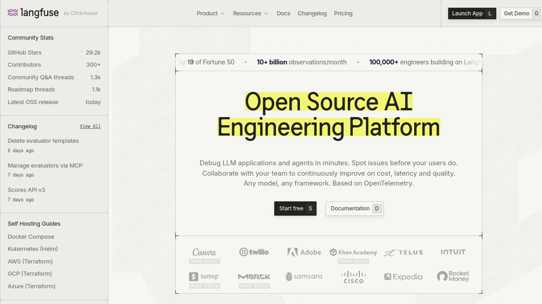This screenshot has width=542, height=304.
Task: Open the GCP (Terraform) guide
Action: tap(30, 274)
